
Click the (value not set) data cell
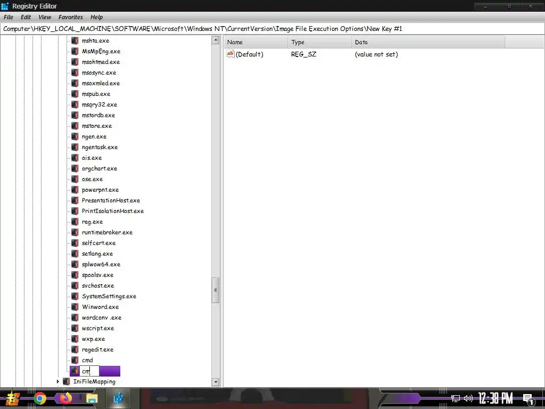click(376, 54)
